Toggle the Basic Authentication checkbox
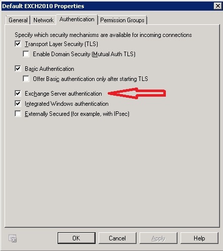 18,69
